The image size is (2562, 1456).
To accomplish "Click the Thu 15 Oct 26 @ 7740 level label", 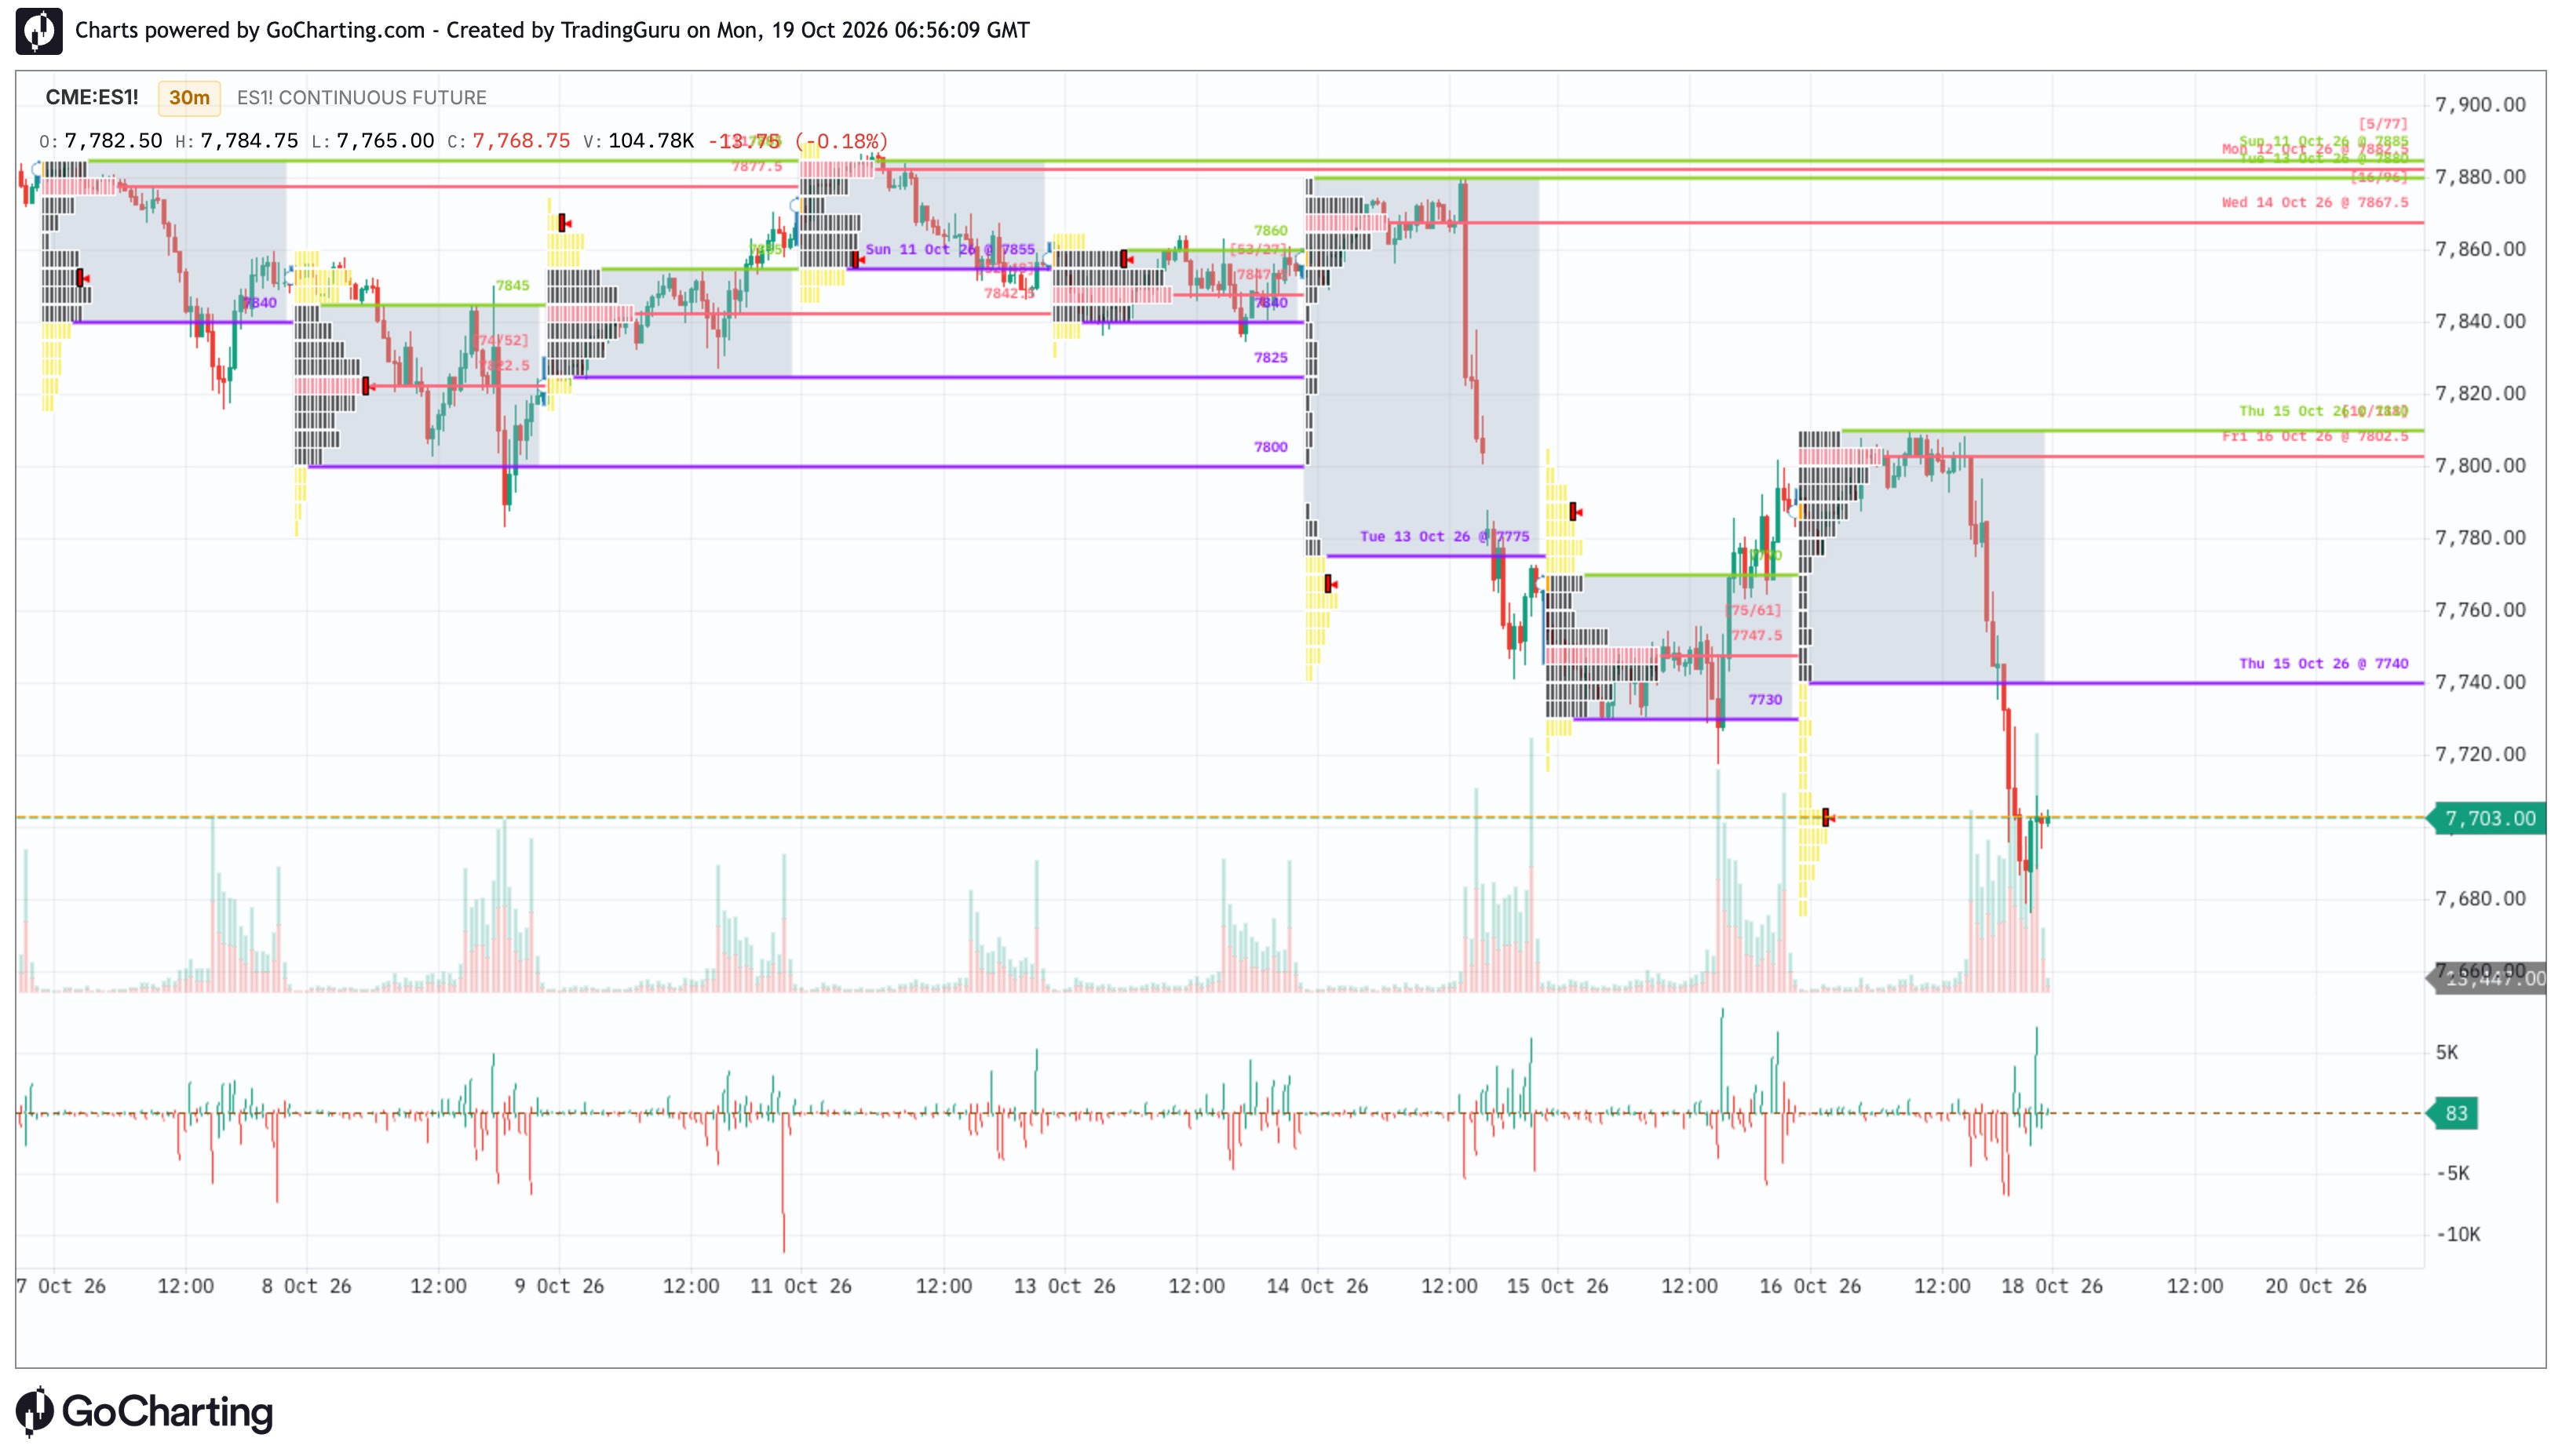I will pos(2323,664).
